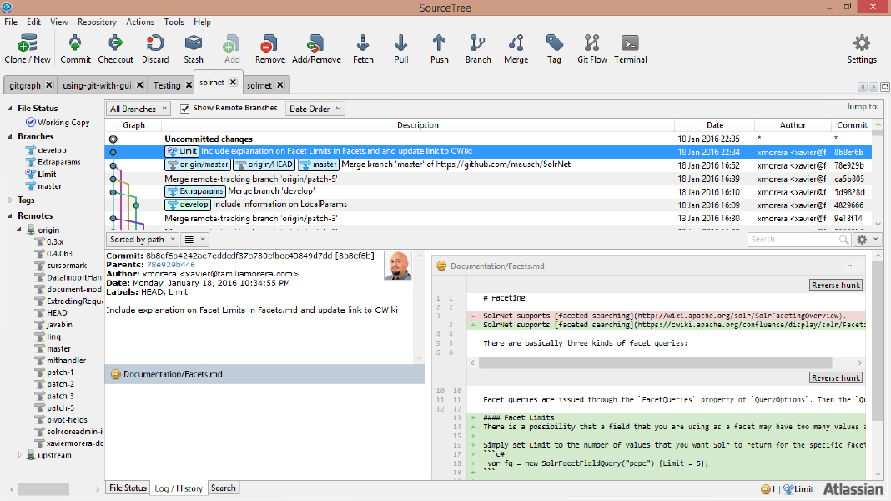Collapse the File Status tree section
Viewport: 891px width, 501px height.
click(10, 108)
